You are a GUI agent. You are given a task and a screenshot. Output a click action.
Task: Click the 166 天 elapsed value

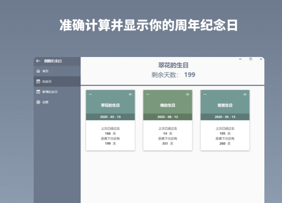point(110,134)
